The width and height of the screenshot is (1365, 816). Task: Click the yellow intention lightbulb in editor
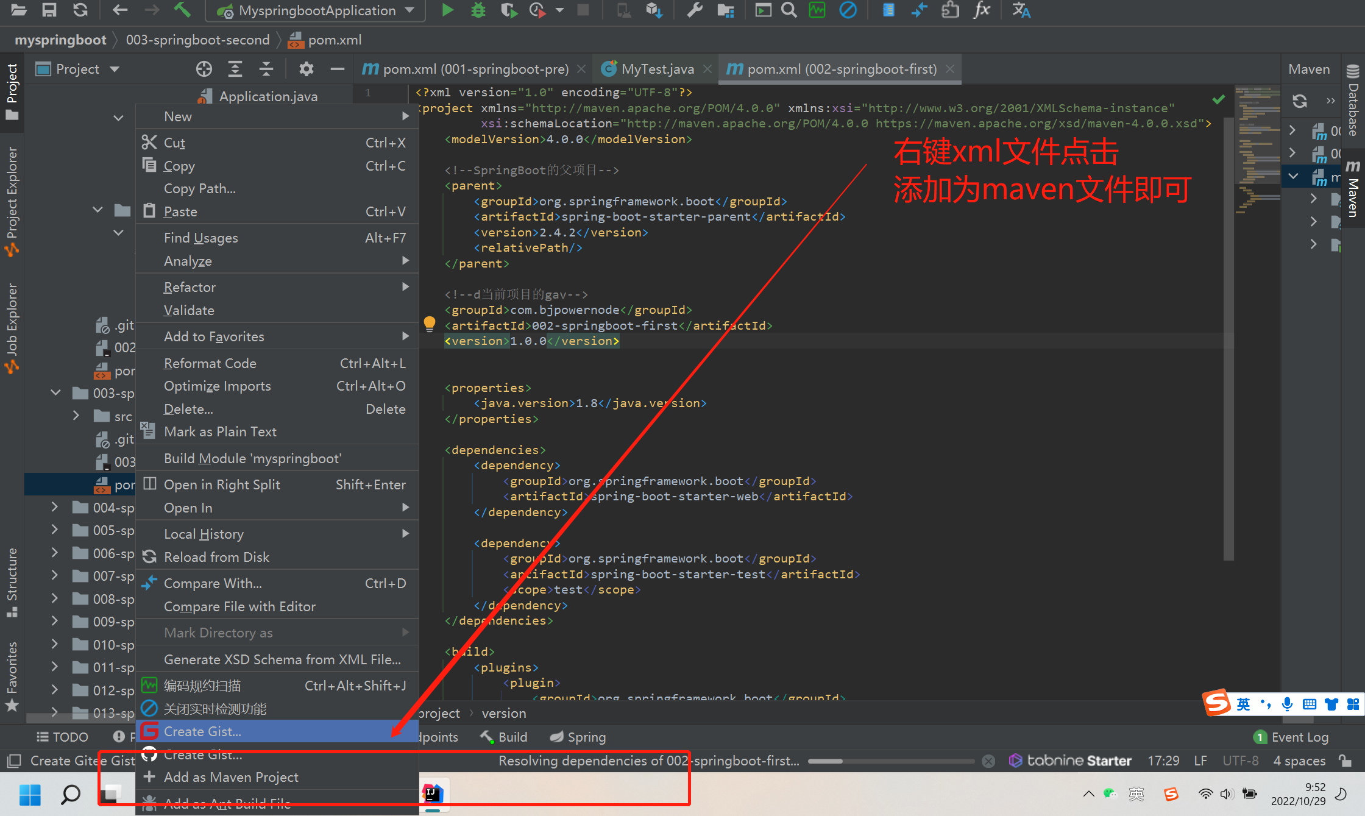[430, 323]
